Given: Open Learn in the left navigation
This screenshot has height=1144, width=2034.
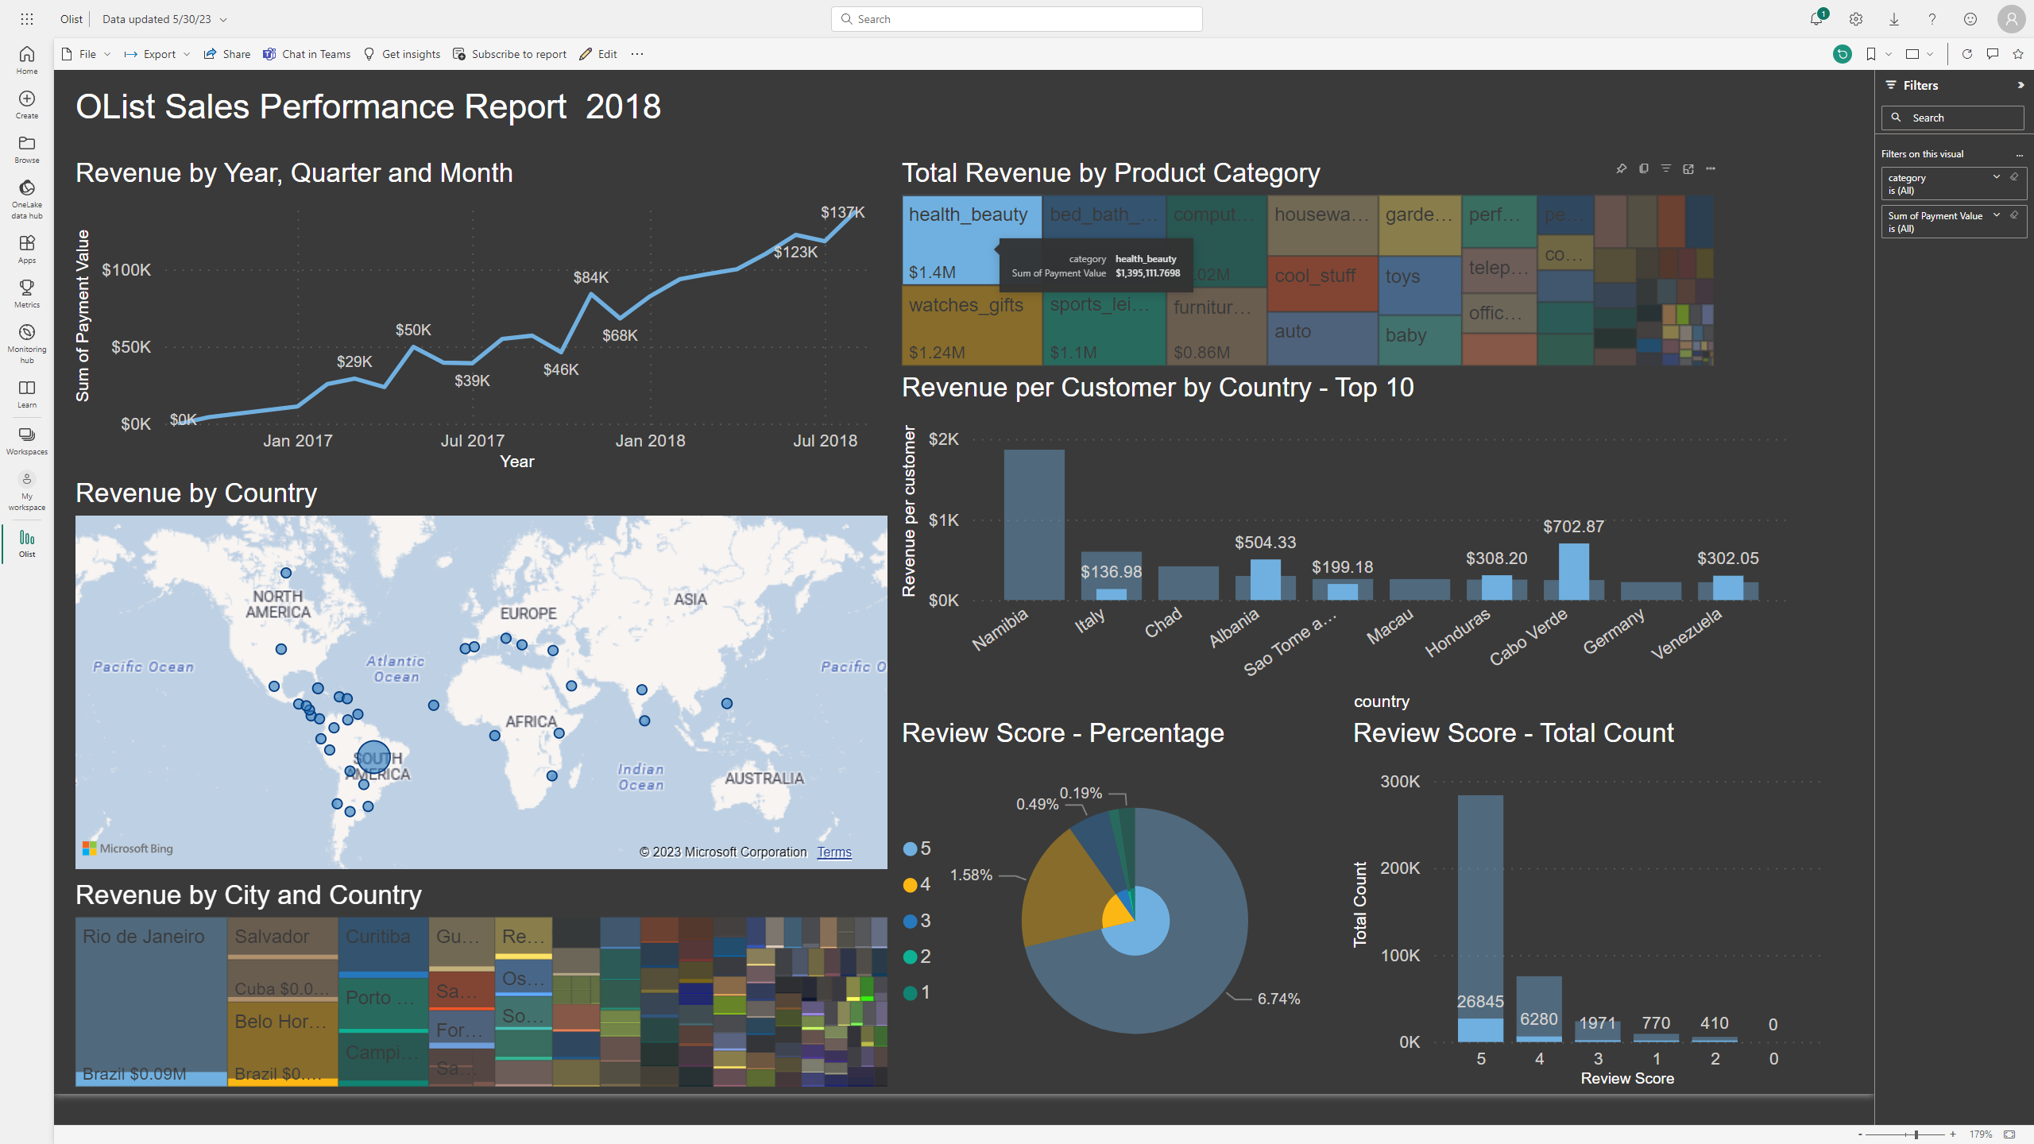Looking at the screenshot, I should click(x=27, y=394).
